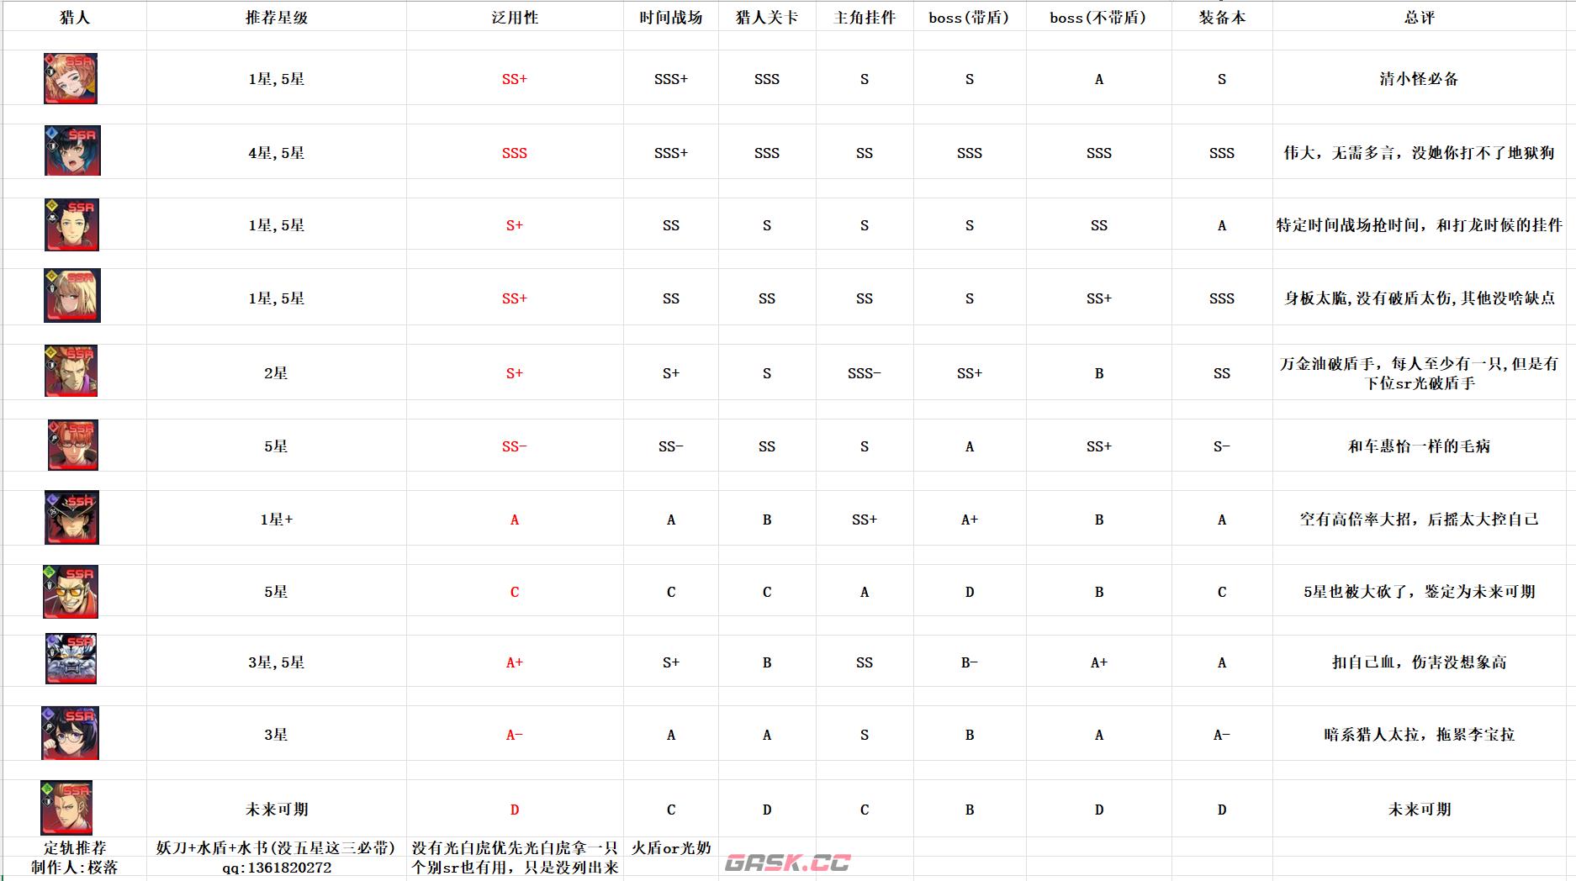This screenshot has width=1576, height=881.
Task: Select the 4星,5星 recommended star cell
Action: pyautogui.click(x=277, y=153)
